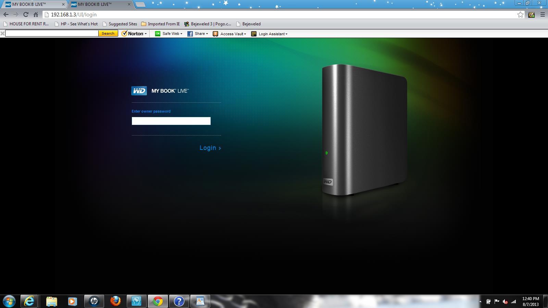Click the Login link

click(x=208, y=147)
